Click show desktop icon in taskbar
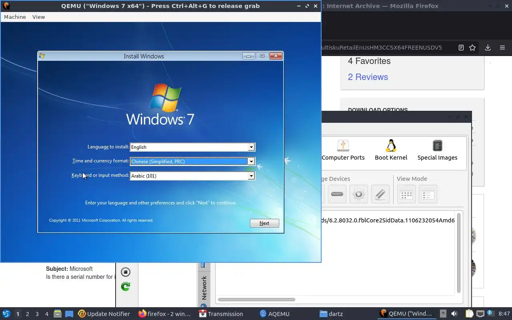512x320 pixels. tap(69, 314)
